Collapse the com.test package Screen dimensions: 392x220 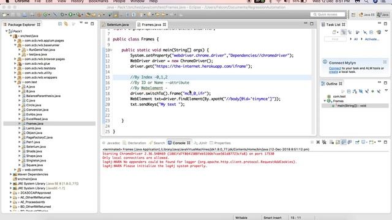(x=15, y=82)
